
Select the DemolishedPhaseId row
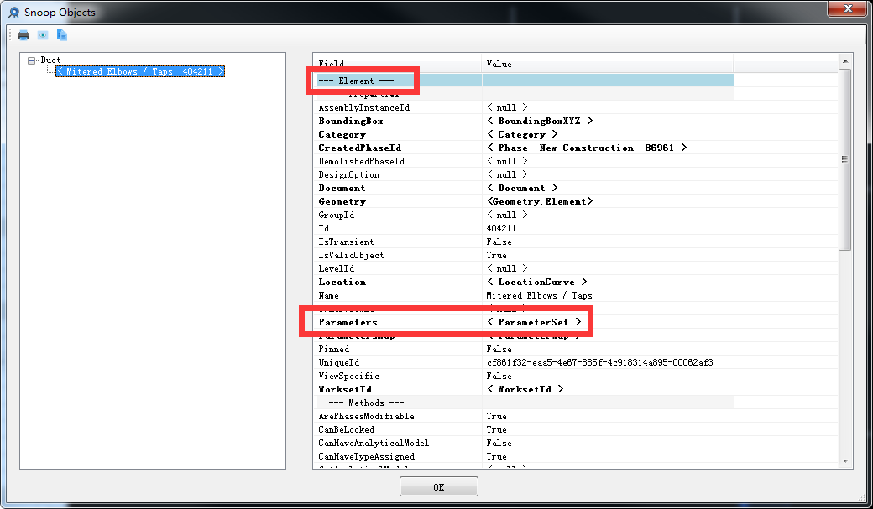pos(523,161)
